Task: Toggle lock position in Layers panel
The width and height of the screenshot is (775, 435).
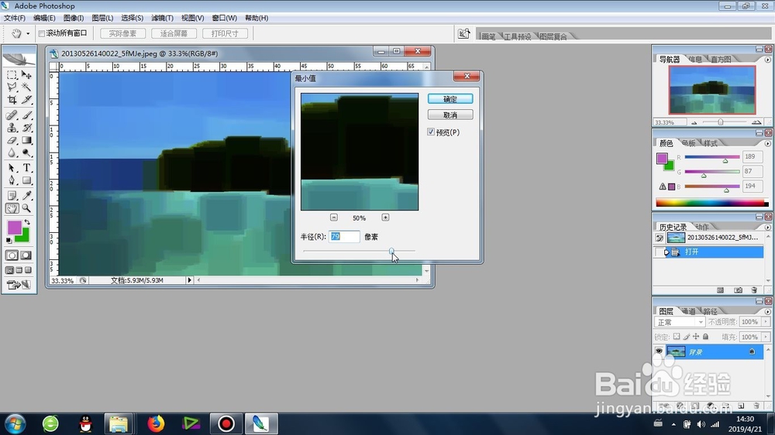Action: coord(696,336)
